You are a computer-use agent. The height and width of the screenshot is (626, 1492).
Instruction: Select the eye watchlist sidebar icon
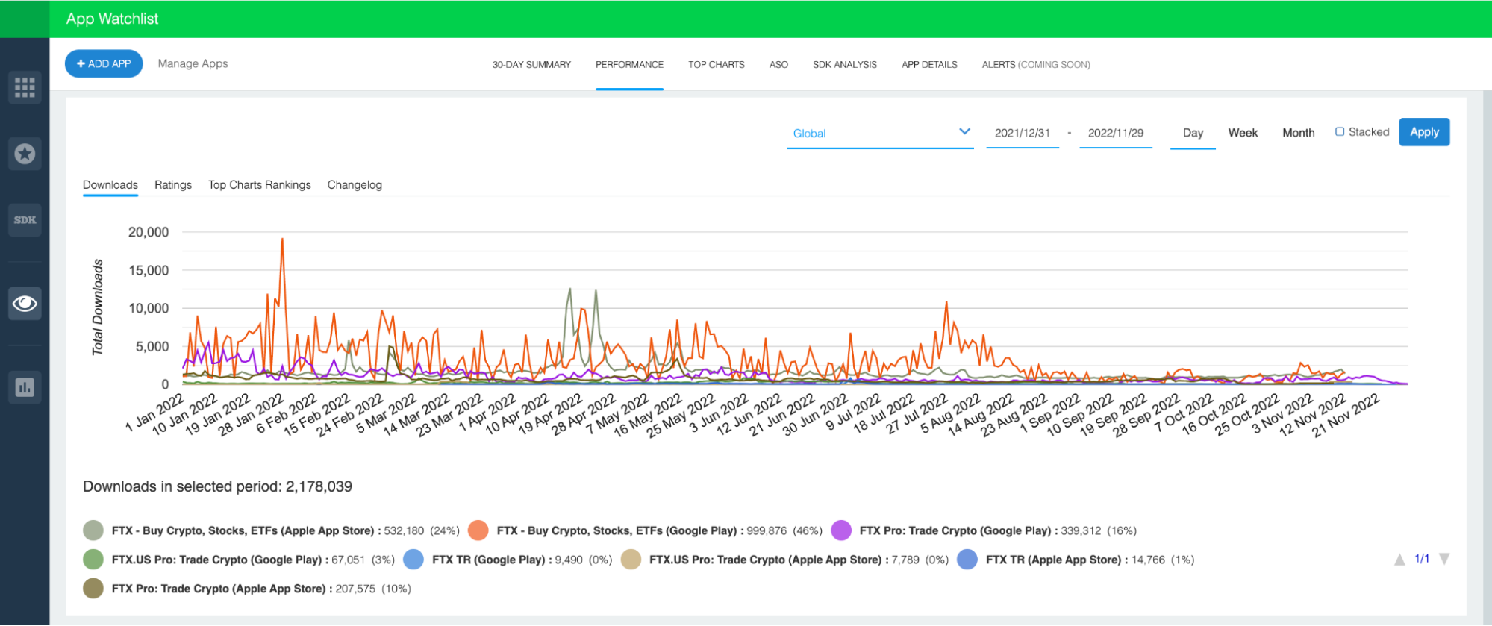pyautogui.click(x=25, y=304)
